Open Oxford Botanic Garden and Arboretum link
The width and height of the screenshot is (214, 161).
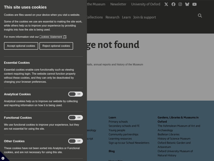pyautogui.click(x=174, y=145)
